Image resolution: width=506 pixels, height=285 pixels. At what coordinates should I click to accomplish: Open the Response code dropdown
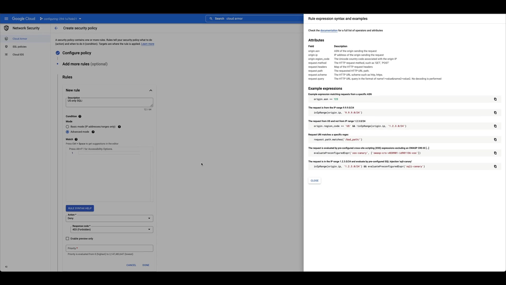[x=112, y=230]
